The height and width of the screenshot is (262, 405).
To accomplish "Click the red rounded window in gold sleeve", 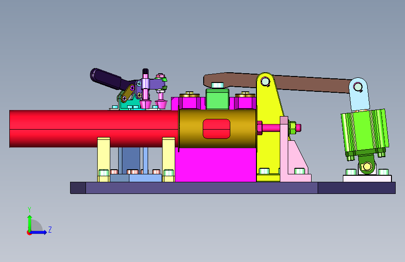I will [x=216, y=129].
